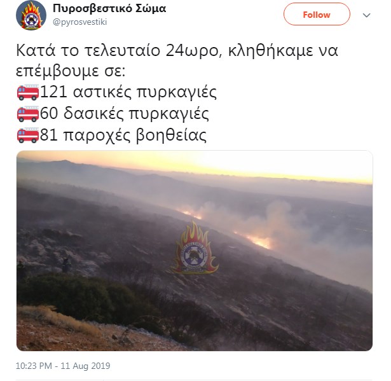Image resolution: width=391 pixels, height=381 pixels.
Task: Expand the tweet options chevron
Action: pos(366,15)
